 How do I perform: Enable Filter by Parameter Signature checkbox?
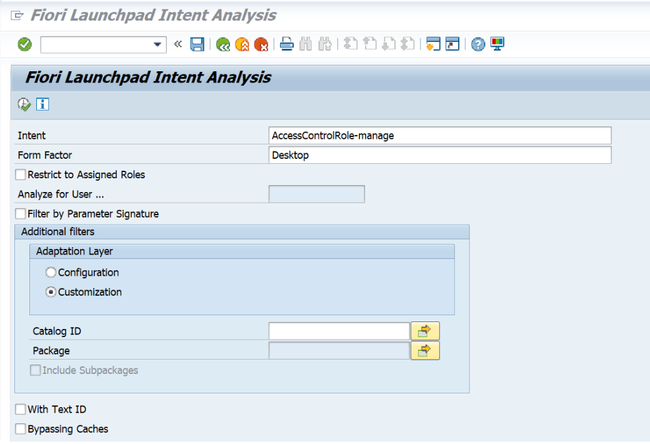pyautogui.click(x=20, y=214)
